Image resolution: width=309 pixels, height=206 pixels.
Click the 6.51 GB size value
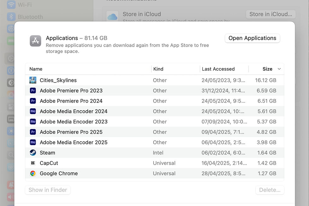pos(267,101)
